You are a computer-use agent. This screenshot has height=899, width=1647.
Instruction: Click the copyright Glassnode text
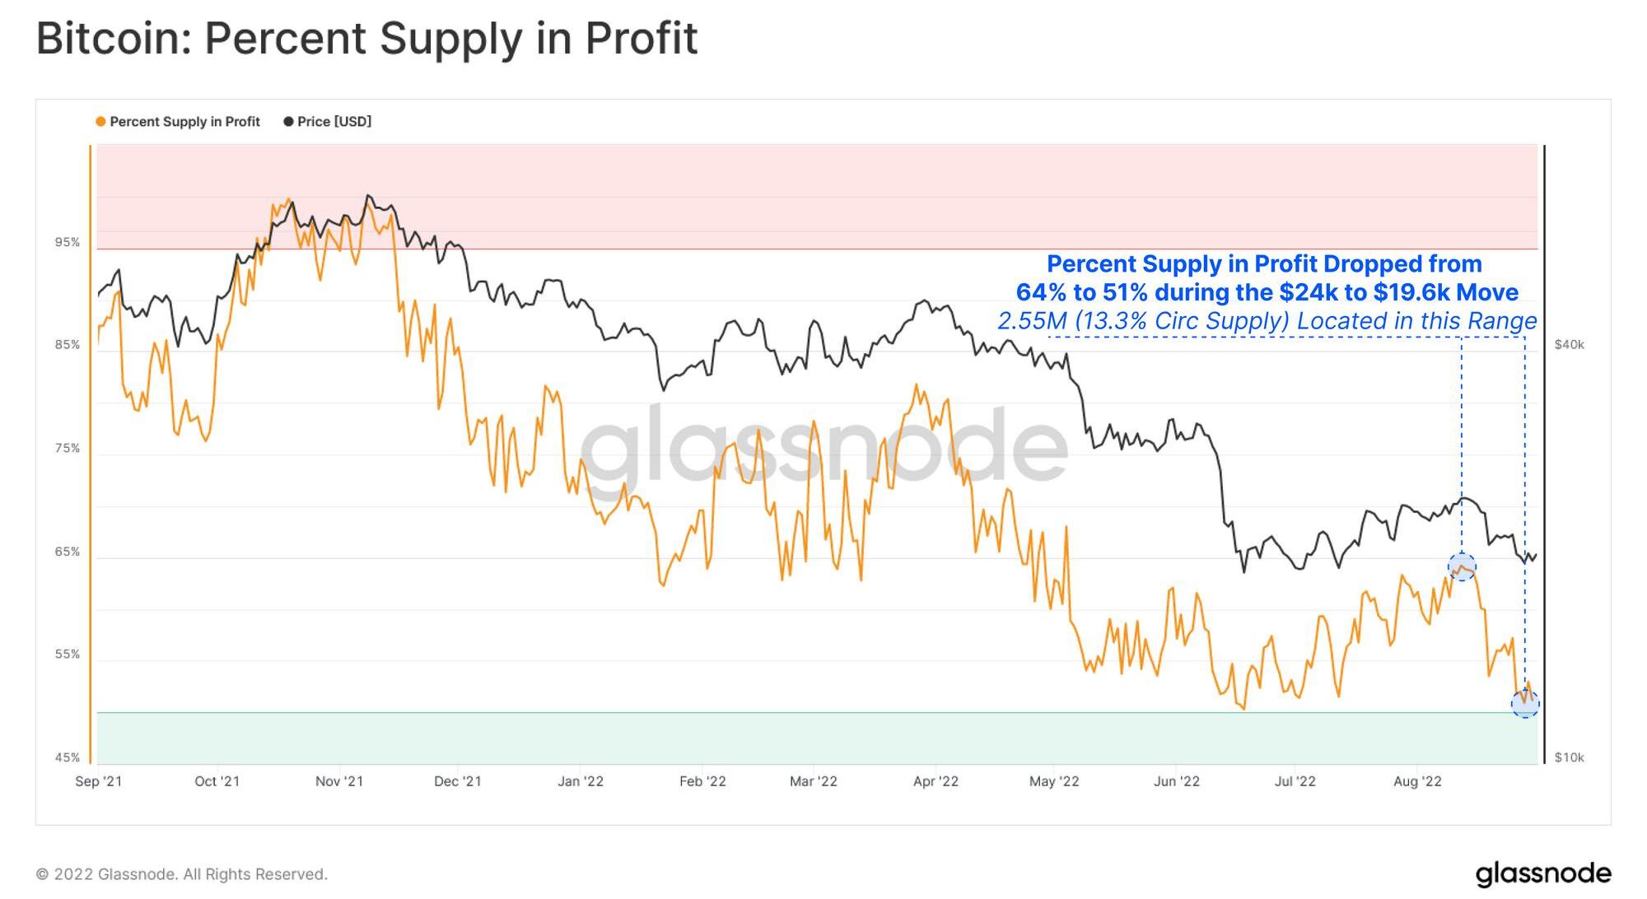tap(181, 874)
